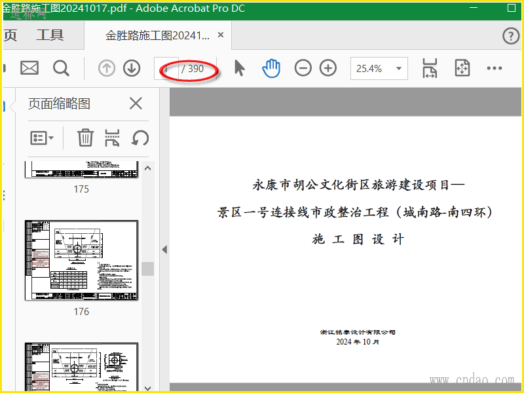
Task: Click the fit full page icon
Action: 462,68
